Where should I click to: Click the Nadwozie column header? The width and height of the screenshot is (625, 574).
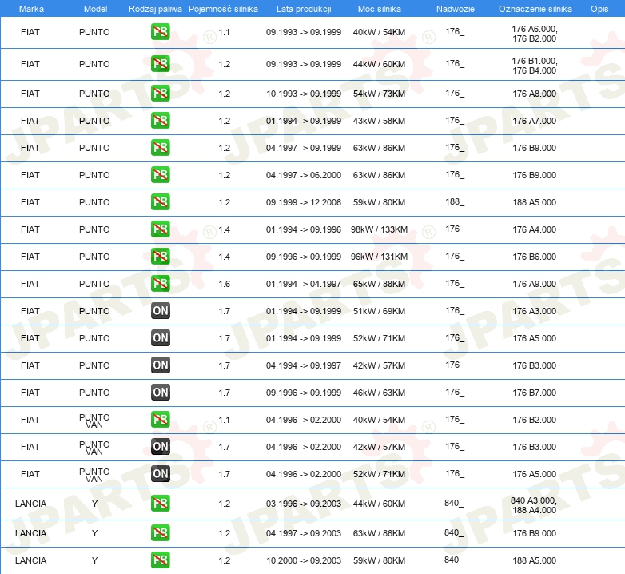(456, 9)
